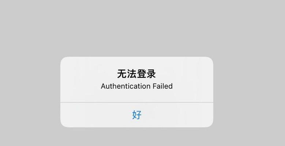This screenshot has height=146, width=285.
Task: Click the 录 character in the title
Action: pyautogui.click(x=151, y=74)
